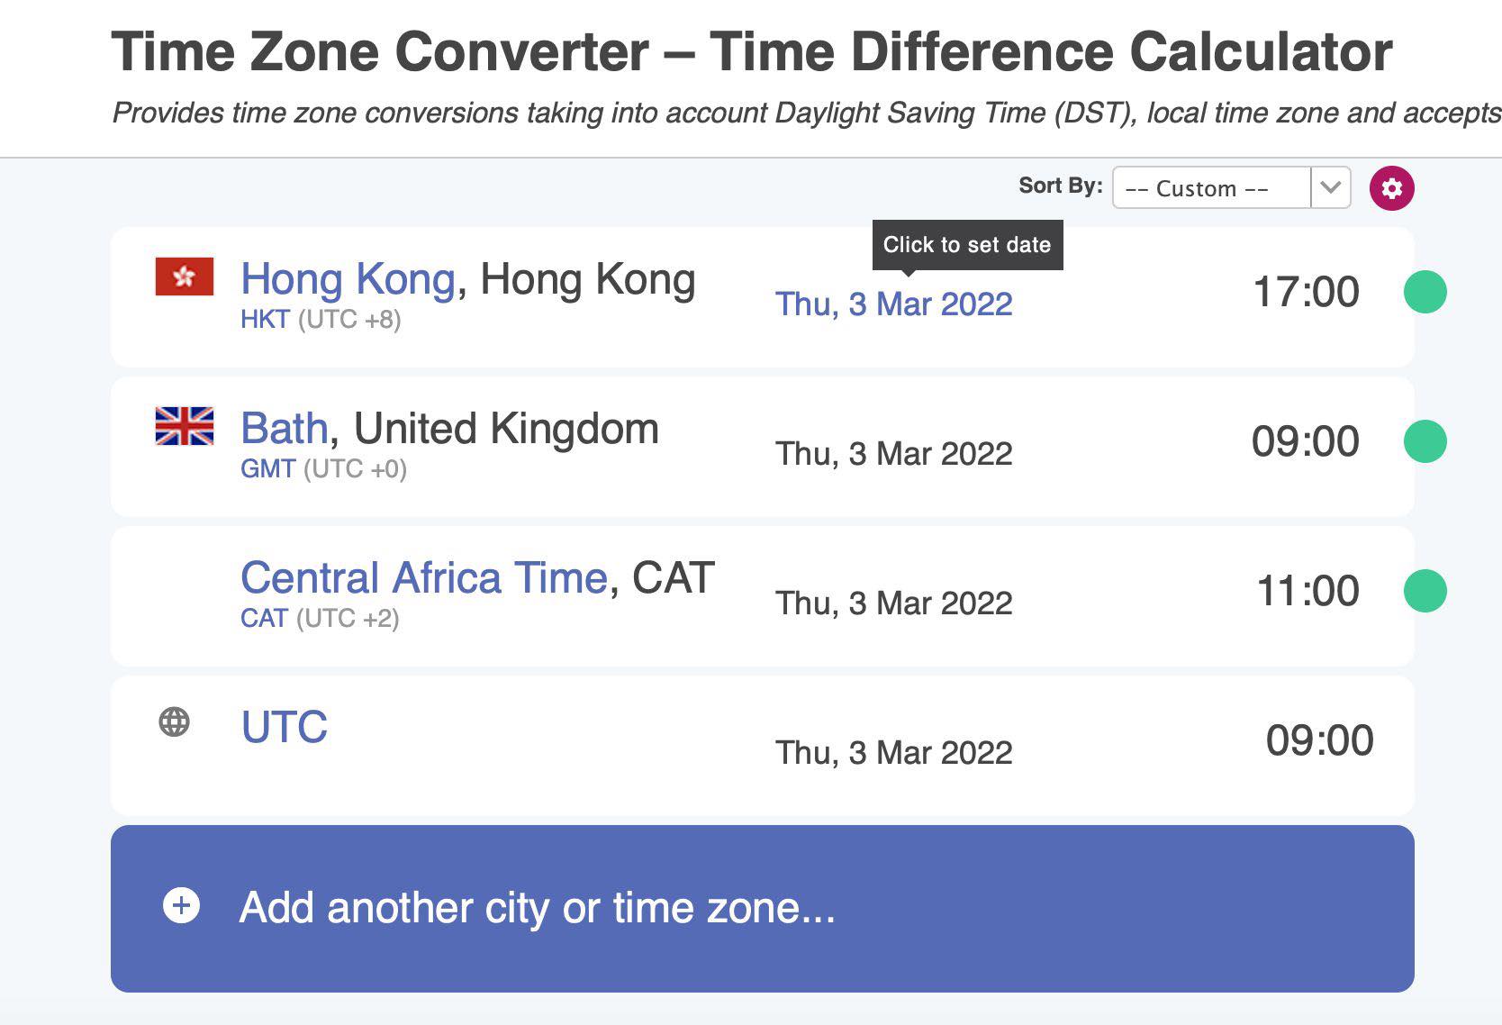Click the plus icon in Add another city
The width and height of the screenshot is (1502, 1025).
coord(181,905)
